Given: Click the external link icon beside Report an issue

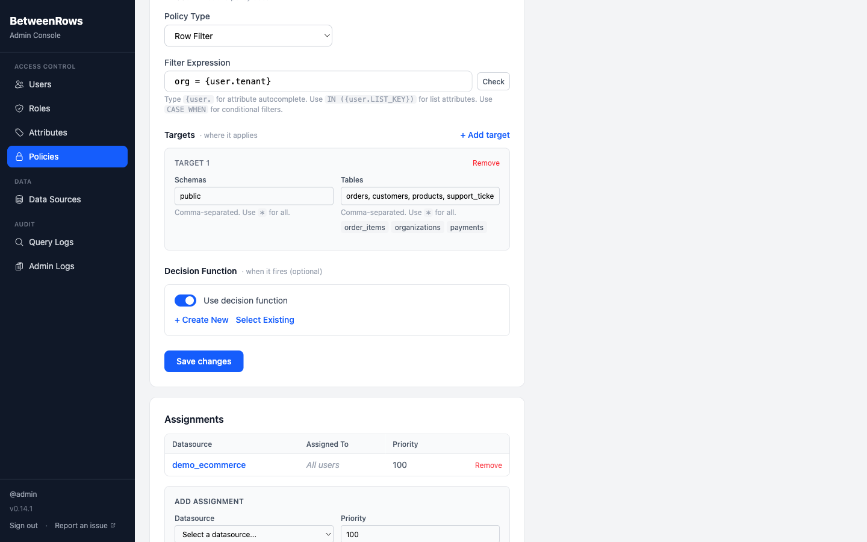Looking at the screenshot, I should point(112,525).
